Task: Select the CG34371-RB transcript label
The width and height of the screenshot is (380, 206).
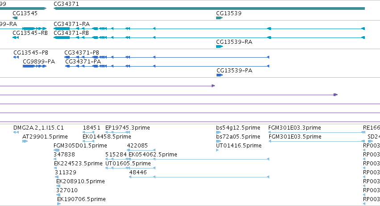Action: pyautogui.click(x=71, y=33)
